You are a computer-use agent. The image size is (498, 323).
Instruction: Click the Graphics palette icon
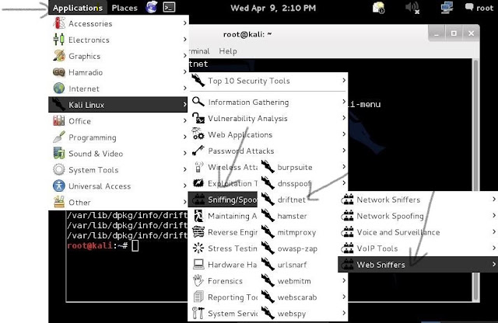pyautogui.click(x=59, y=56)
